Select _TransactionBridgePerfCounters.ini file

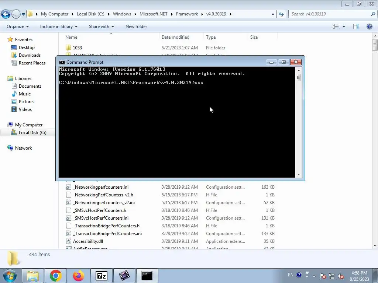(107, 233)
